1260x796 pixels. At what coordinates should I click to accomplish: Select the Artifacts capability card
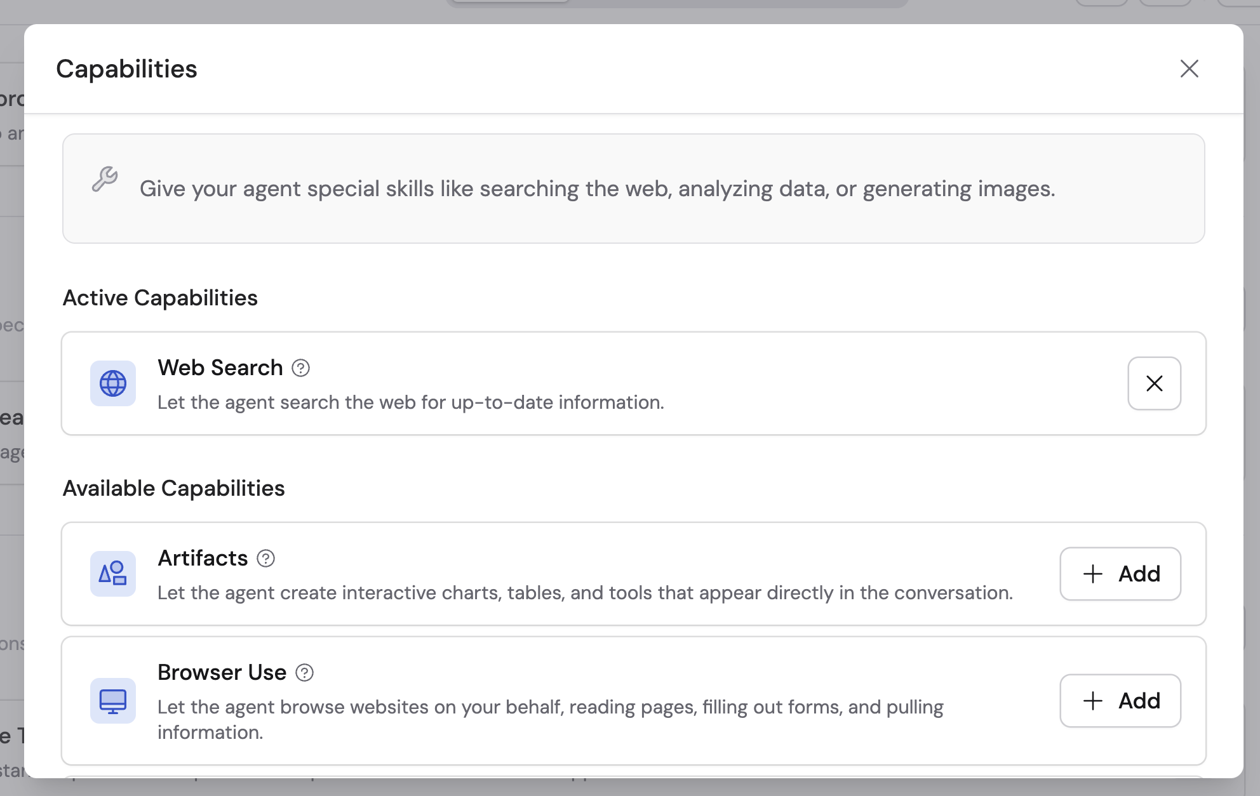point(572,574)
